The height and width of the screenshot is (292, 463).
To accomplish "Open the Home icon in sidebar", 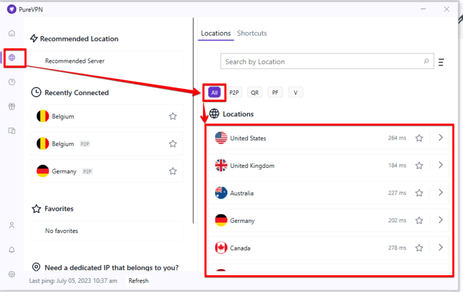I will pos(12,33).
